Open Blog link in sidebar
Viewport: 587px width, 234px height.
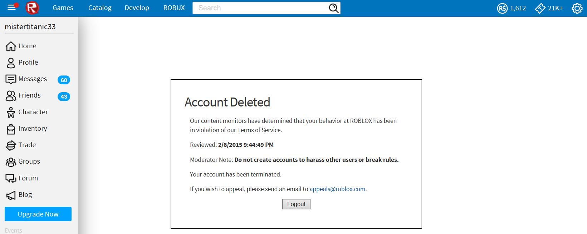click(25, 195)
